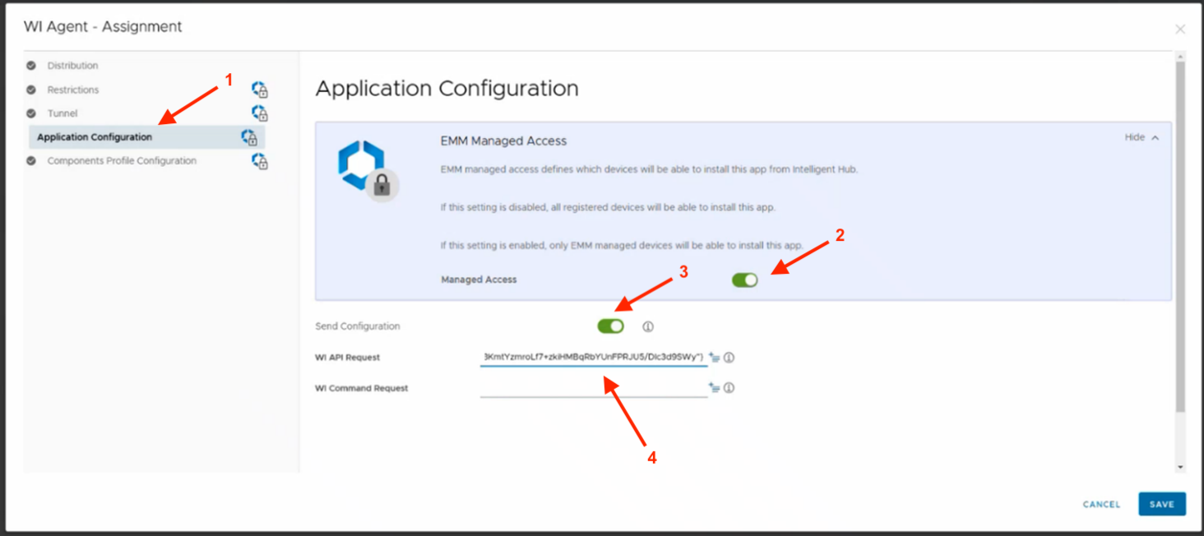The image size is (1204, 536).
Task: Select the Tunnel section in sidebar
Action: 63,113
